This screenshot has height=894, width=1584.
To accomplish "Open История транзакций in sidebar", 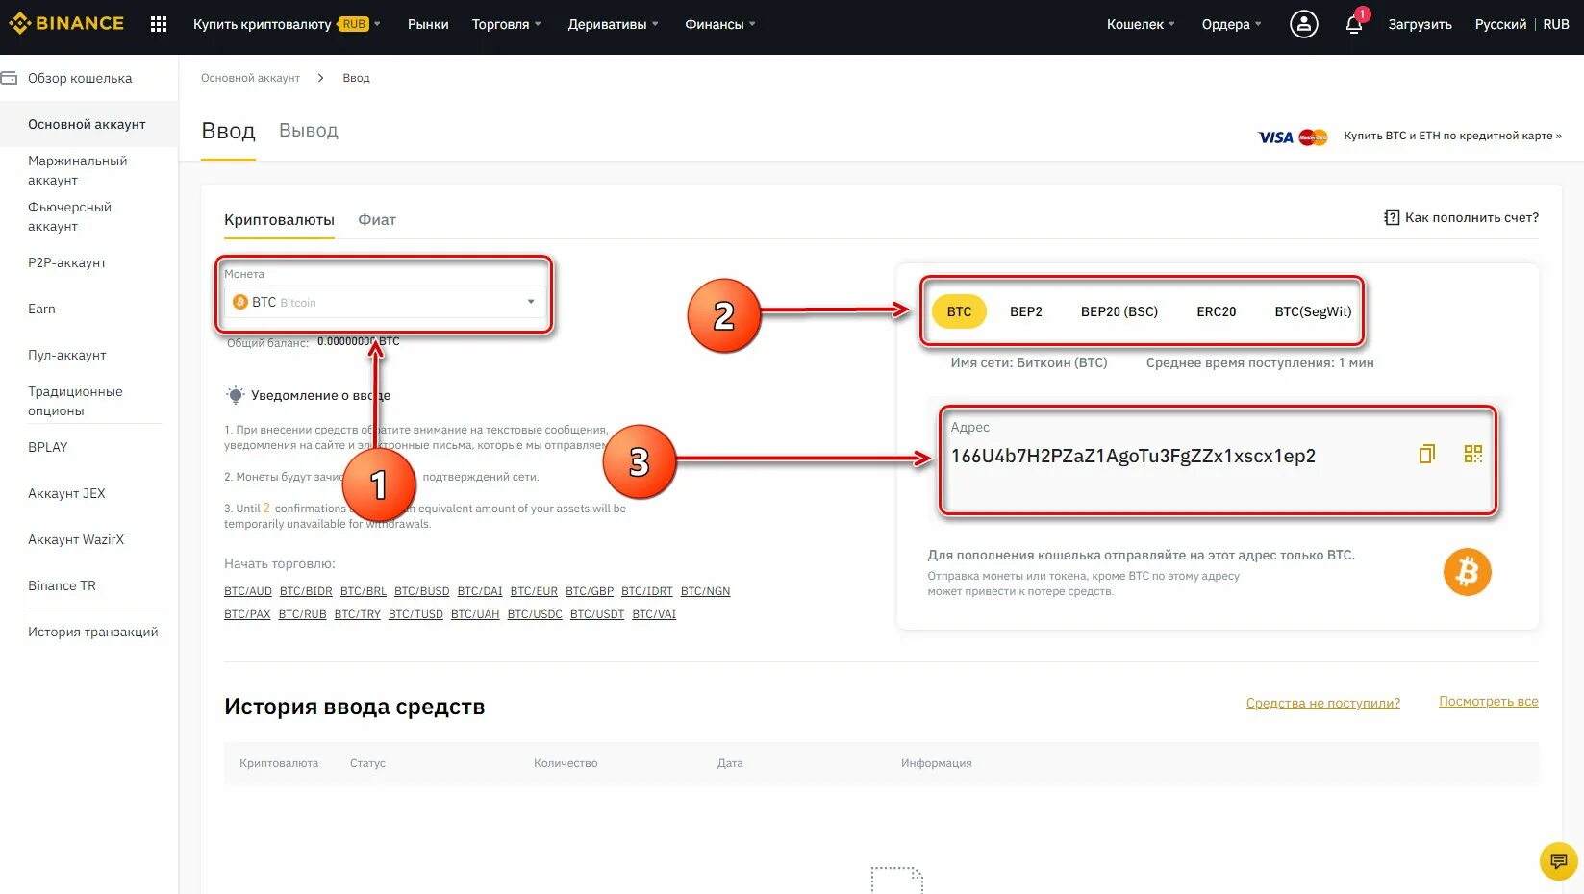I will click(92, 632).
